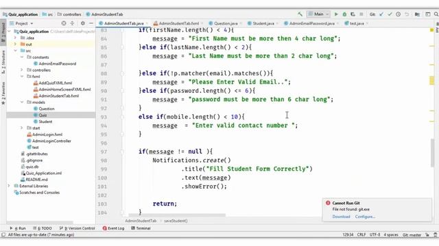
Task: Run with coverage icon in toolbar
Action: 353,14
